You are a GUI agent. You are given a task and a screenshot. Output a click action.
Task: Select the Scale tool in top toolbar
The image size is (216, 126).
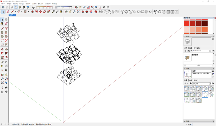point(48,12)
